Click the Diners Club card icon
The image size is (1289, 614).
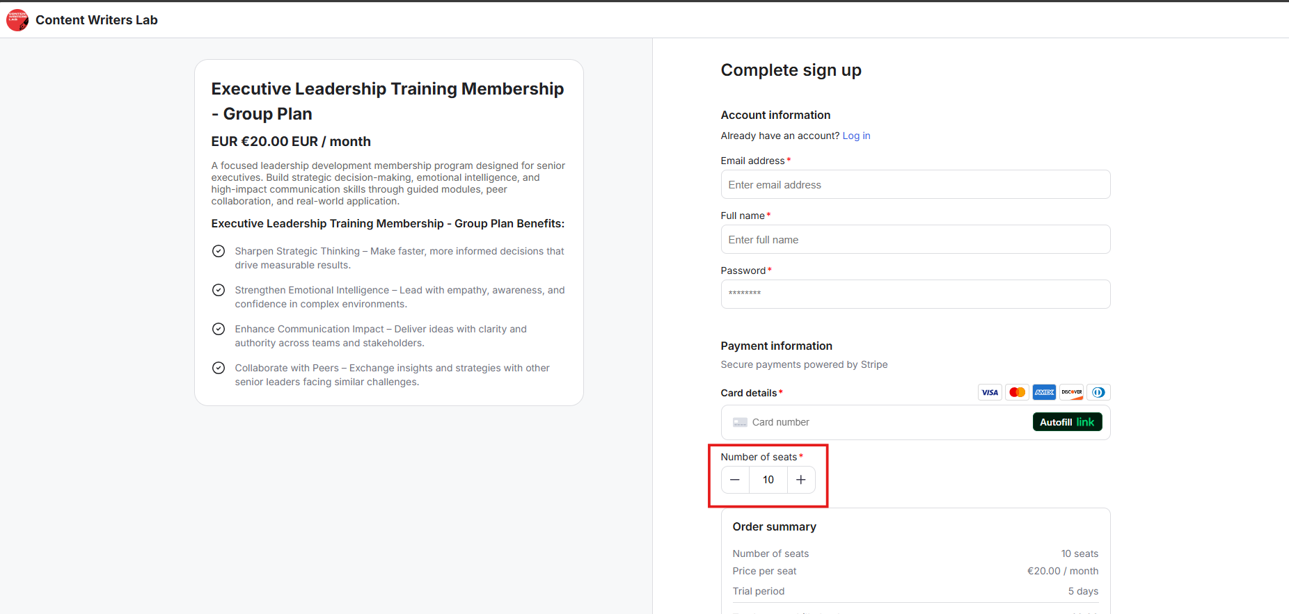[x=1098, y=392]
